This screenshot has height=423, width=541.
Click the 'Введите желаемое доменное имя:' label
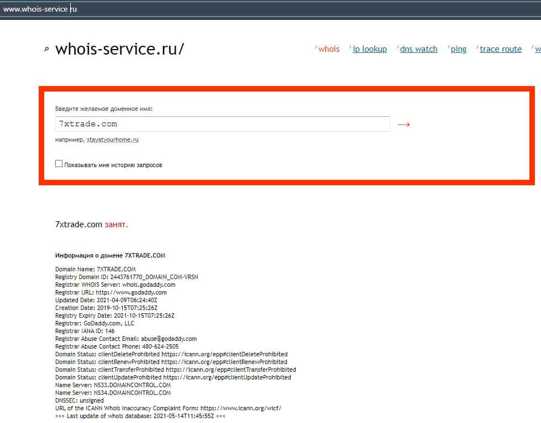pyautogui.click(x=104, y=109)
